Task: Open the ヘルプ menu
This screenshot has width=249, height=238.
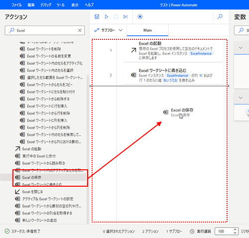Action: pyautogui.click(x=89, y=5)
